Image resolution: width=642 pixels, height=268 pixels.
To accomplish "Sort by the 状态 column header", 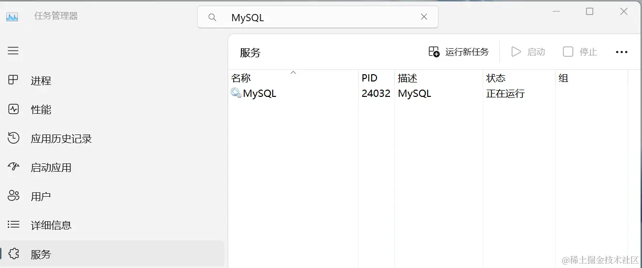I will click(519, 78).
